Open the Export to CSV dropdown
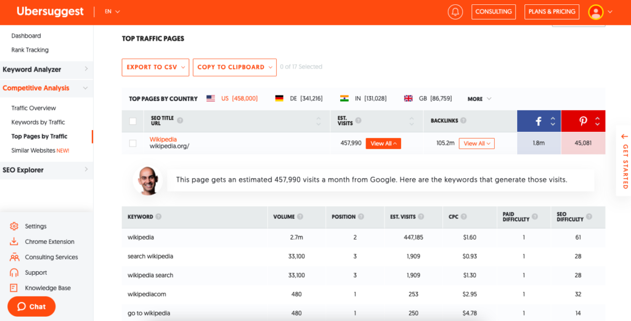 (x=155, y=67)
